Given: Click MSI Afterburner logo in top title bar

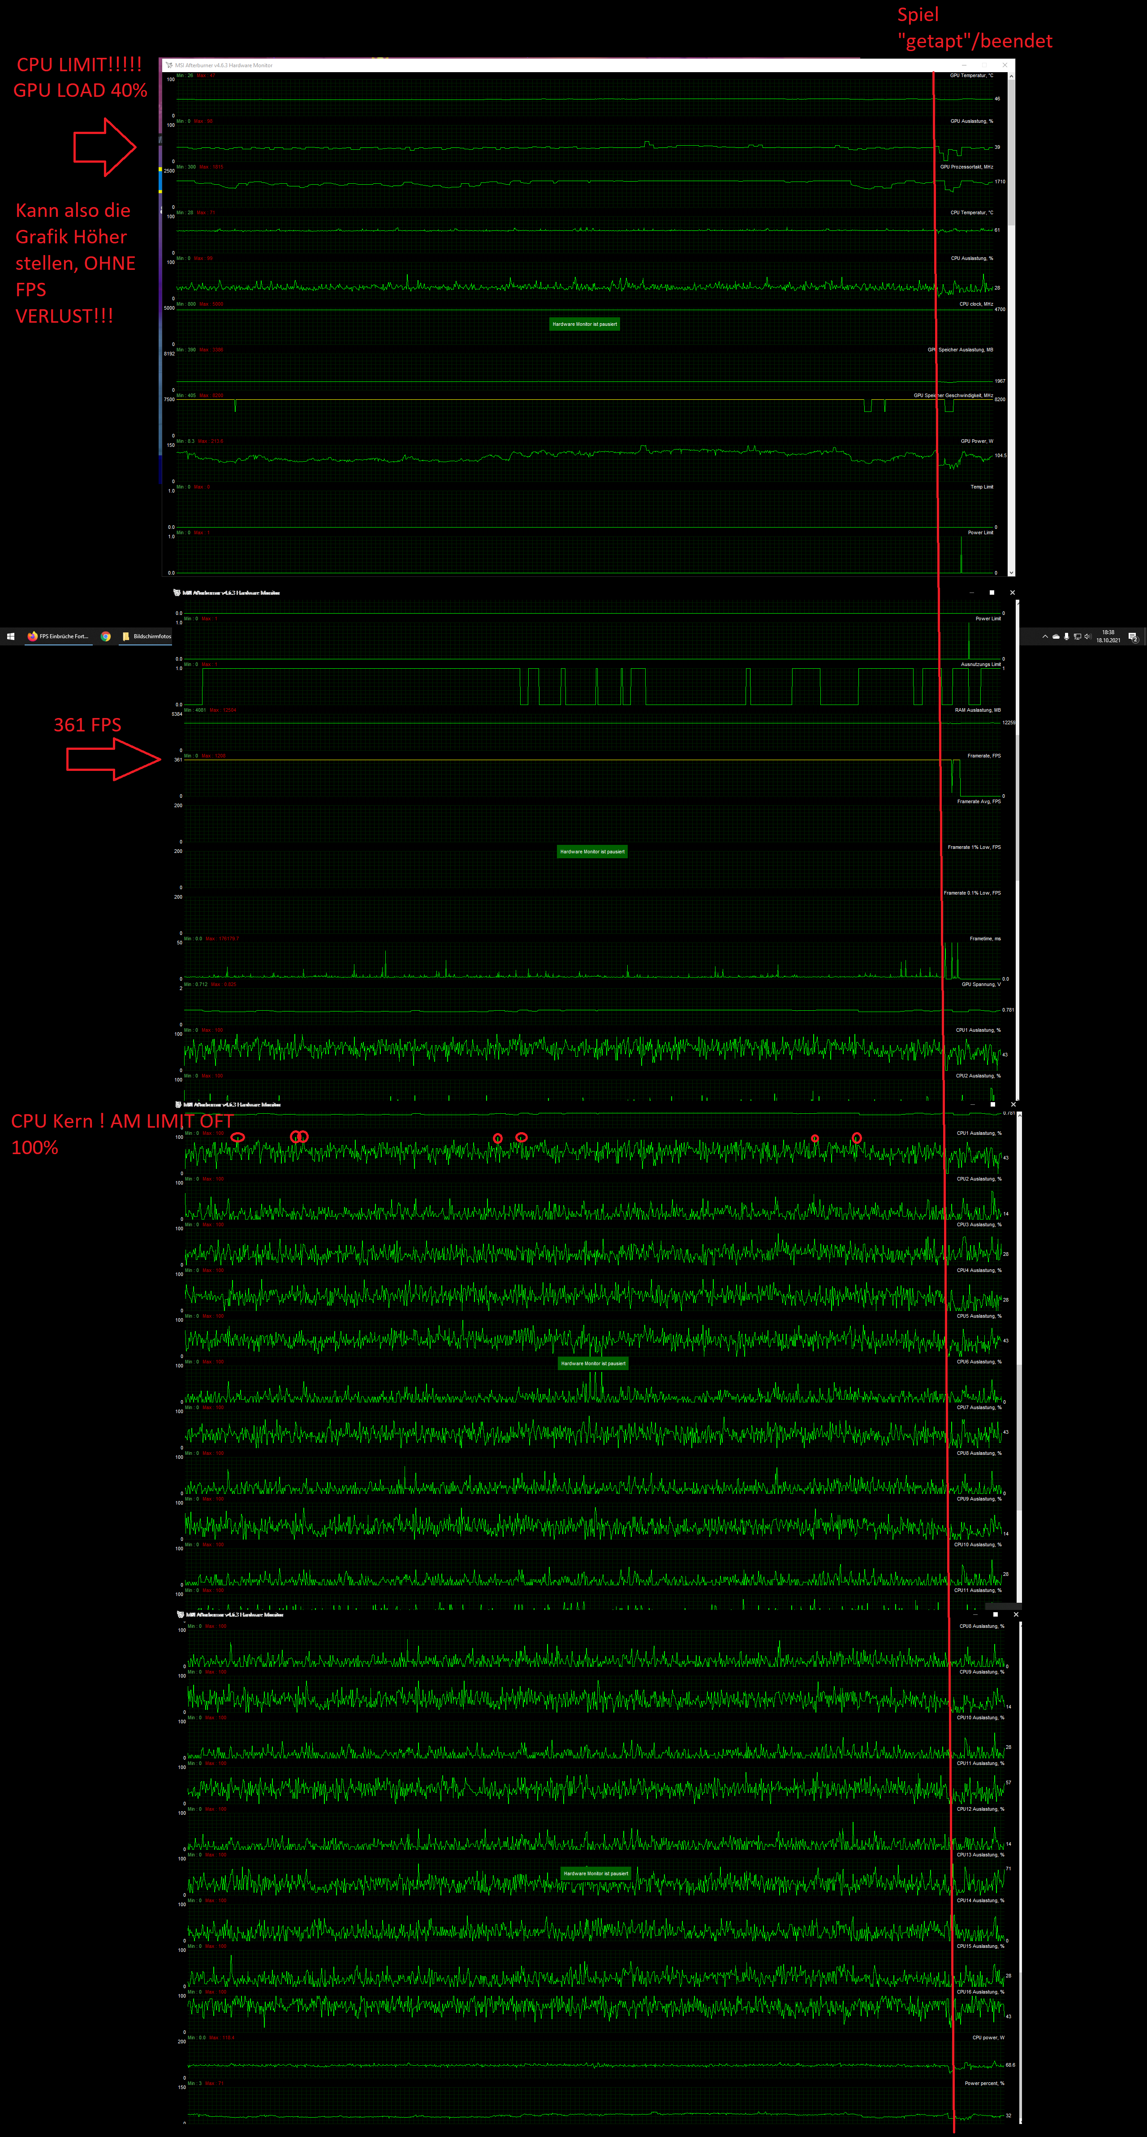Looking at the screenshot, I should click(x=169, y=65).
